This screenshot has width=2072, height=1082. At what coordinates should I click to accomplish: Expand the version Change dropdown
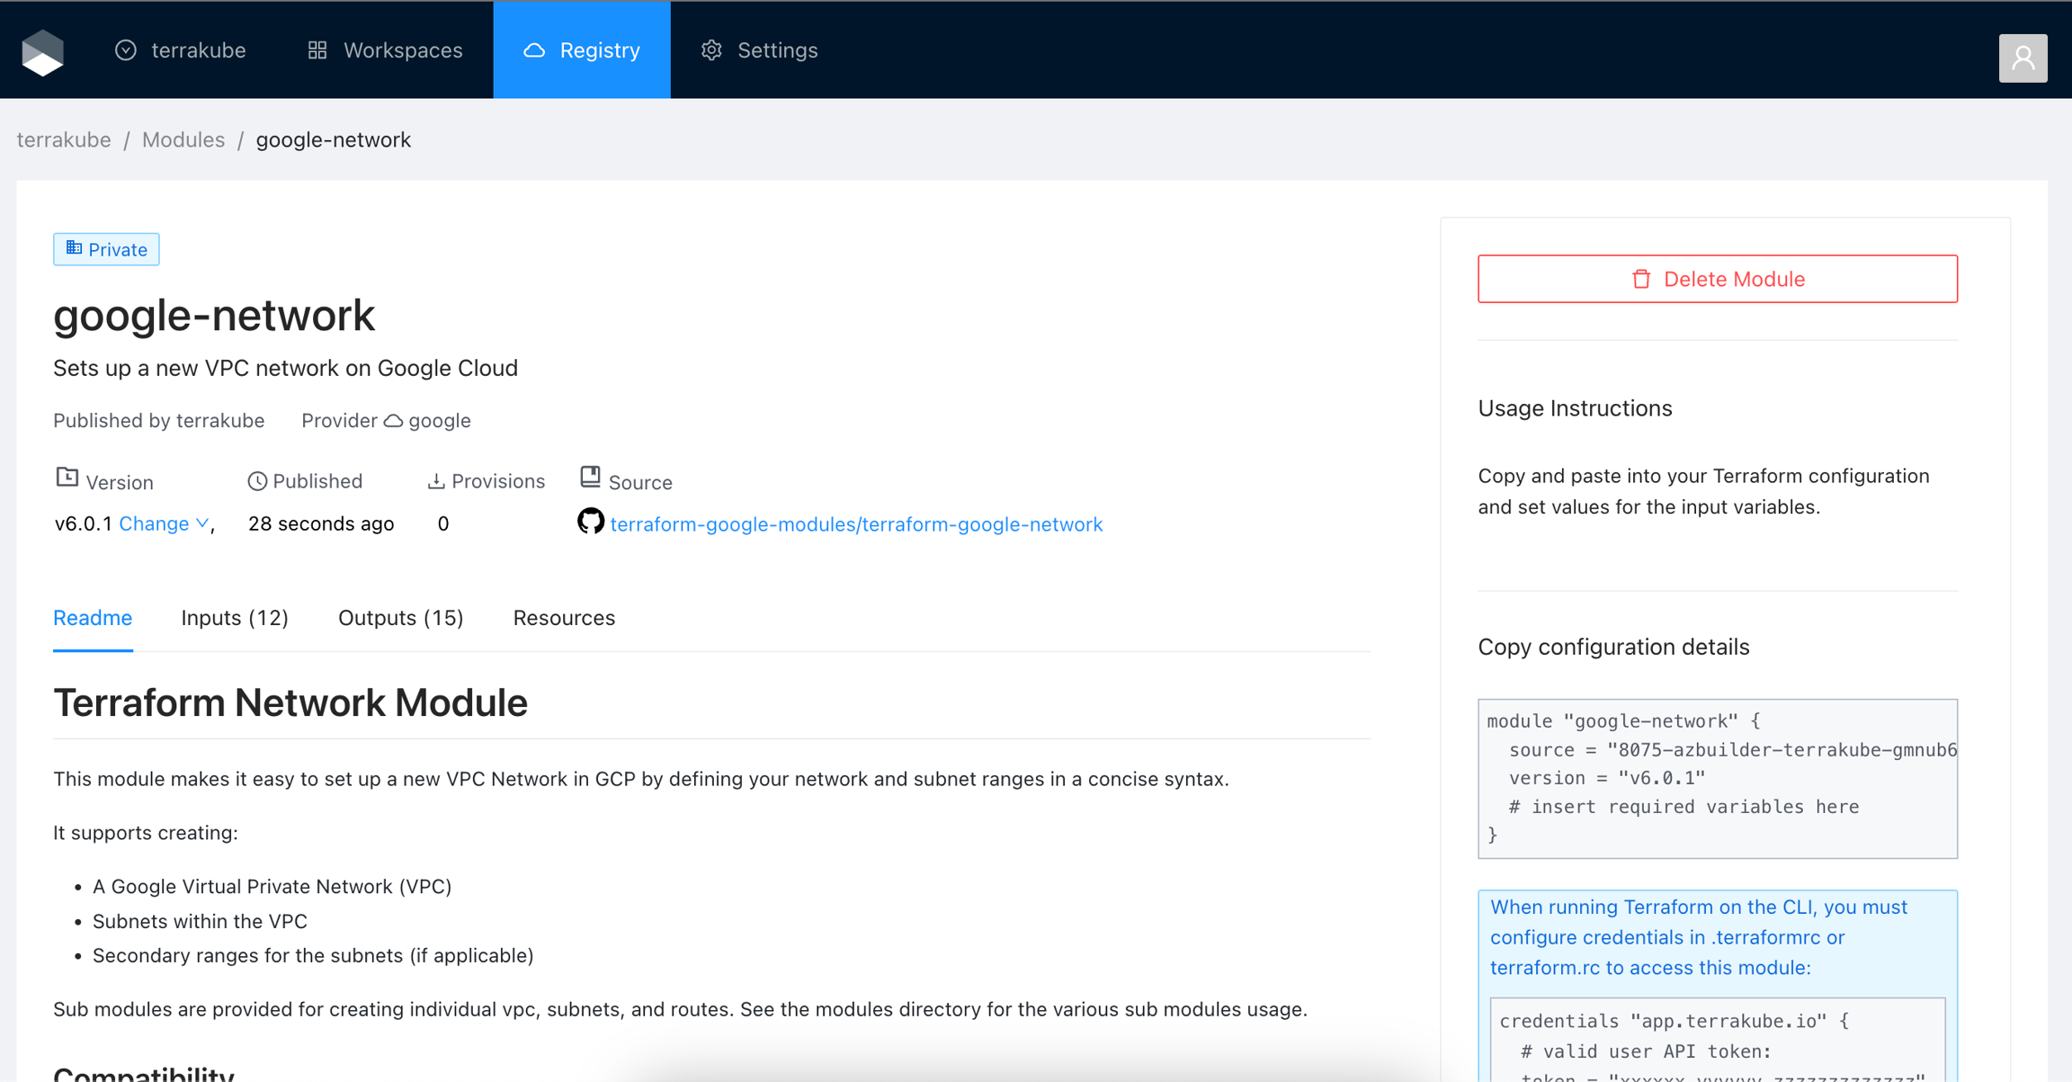coord(164,523)
